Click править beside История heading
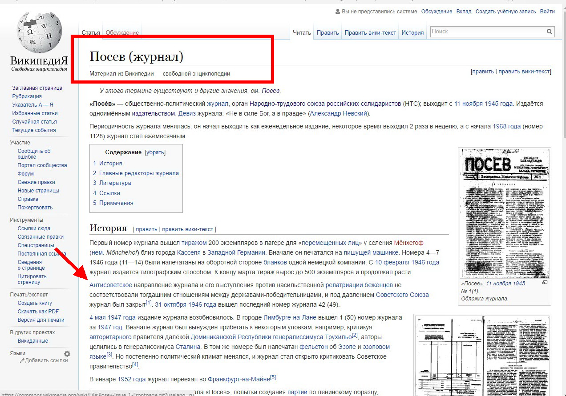566x396 pixels. (x=146, y=229)
